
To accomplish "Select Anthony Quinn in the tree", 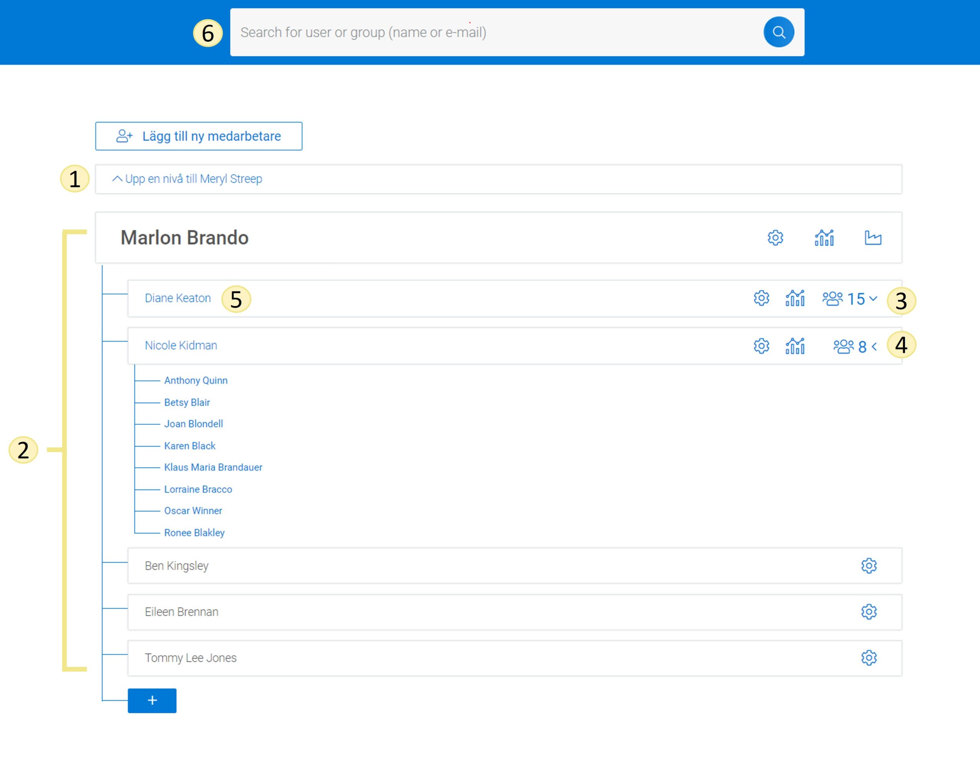I will 196,380.
